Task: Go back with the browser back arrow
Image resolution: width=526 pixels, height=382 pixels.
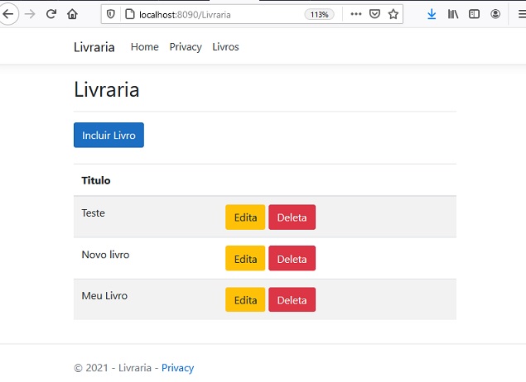Action: click(8, 14)
